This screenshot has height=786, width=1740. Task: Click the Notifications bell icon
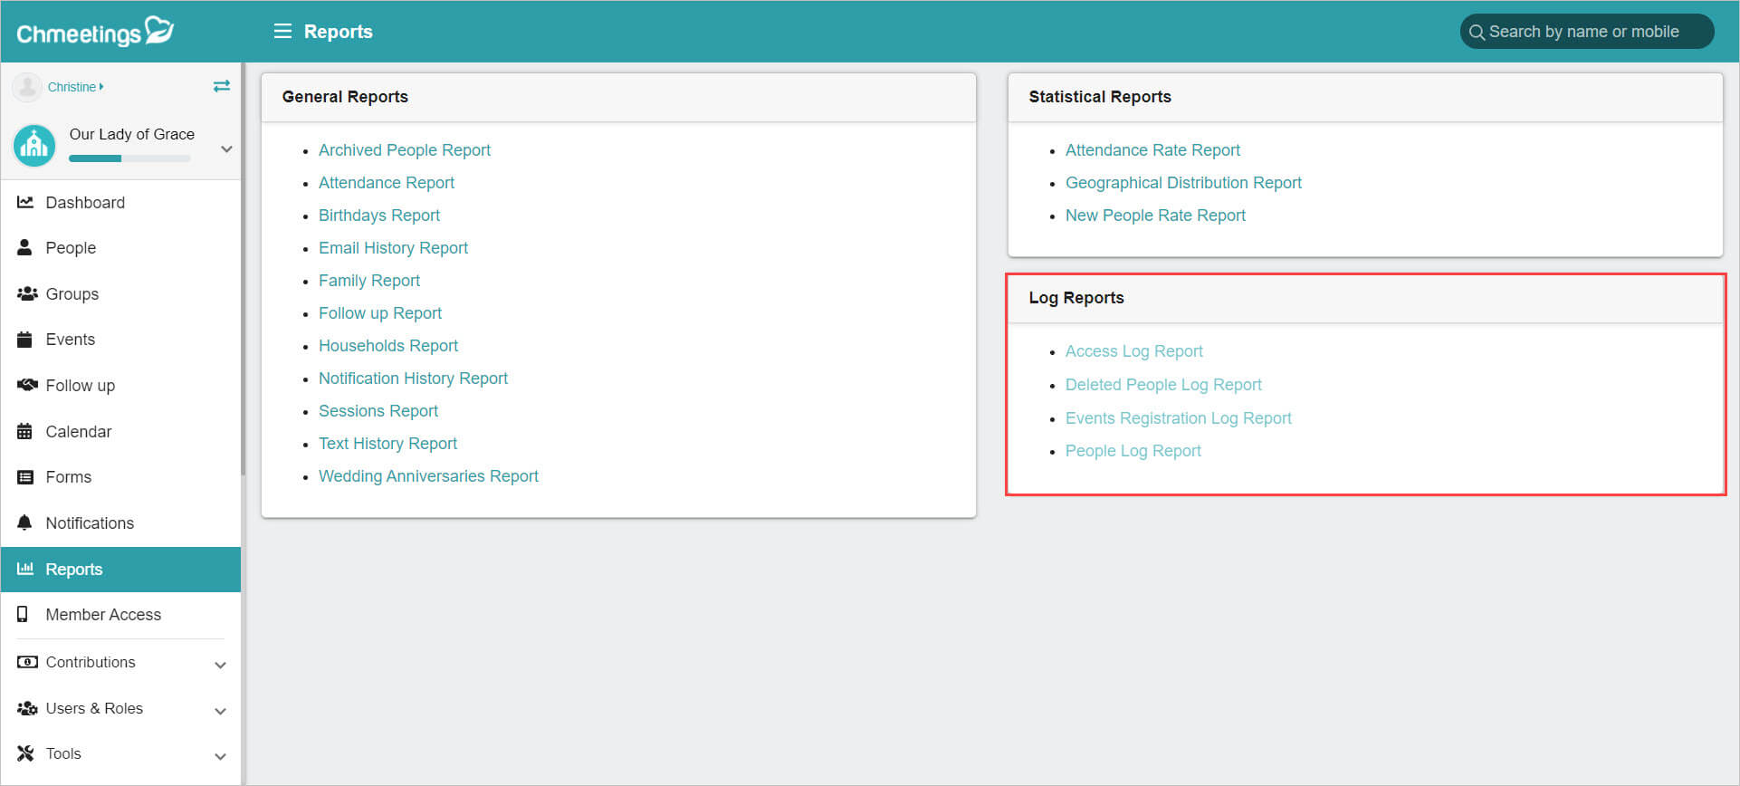[25, 522]
